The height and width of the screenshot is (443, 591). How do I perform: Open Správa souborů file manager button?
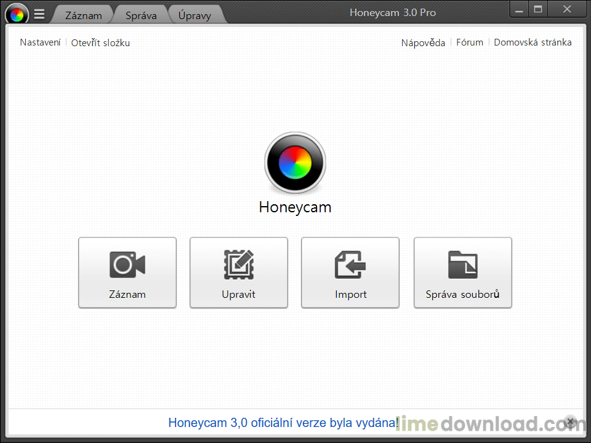[x=462, y=273]
